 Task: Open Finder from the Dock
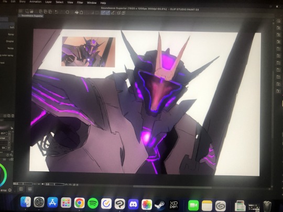pos(26,202)
